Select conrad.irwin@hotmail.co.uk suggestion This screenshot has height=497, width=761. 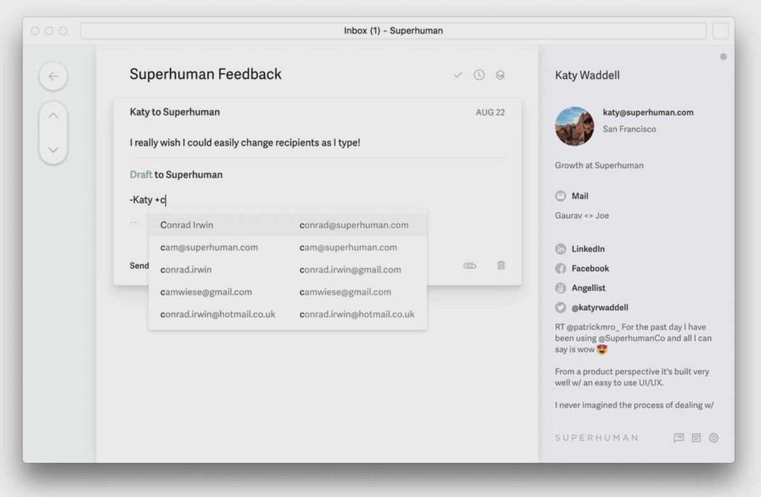(287, 314)
